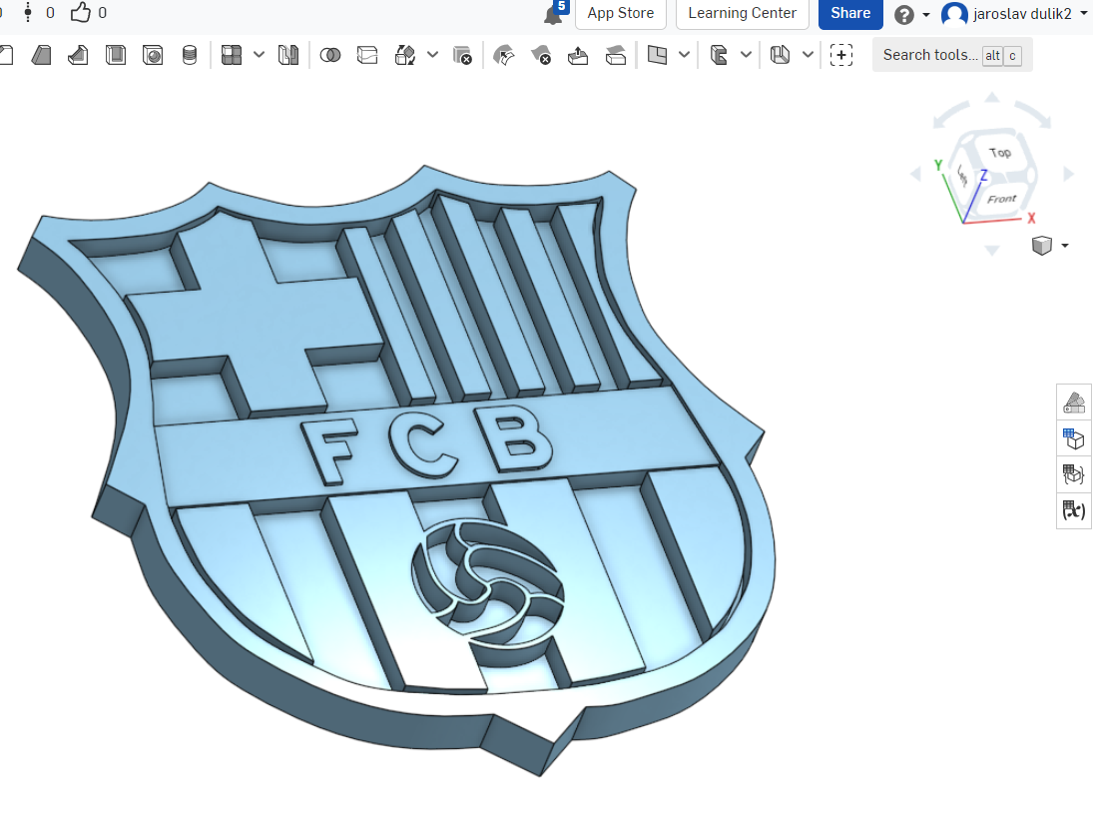Select the Draft tool
This screenshot has height=816, width=1093.
tap(41, 55)
